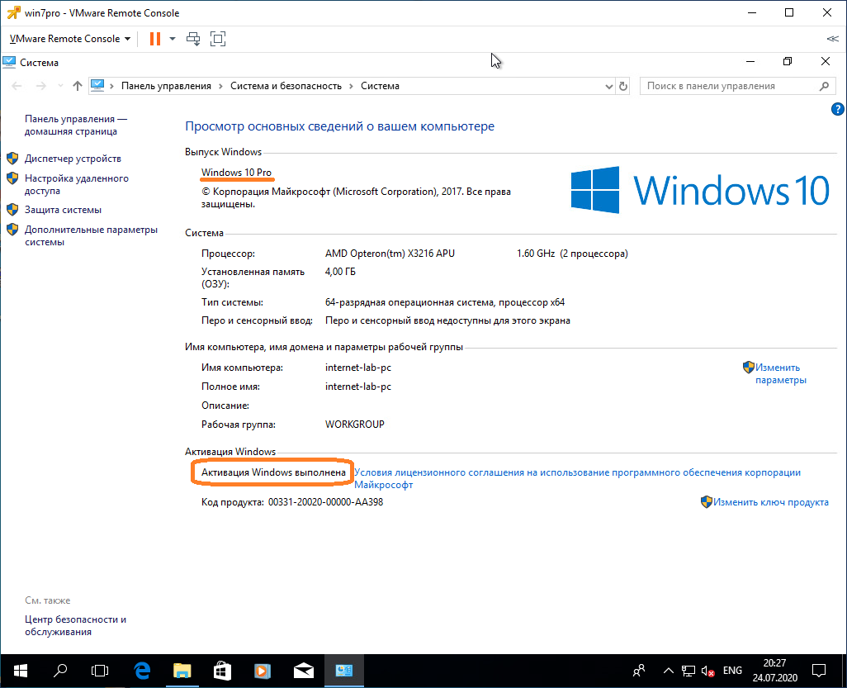Open Центр безопасности и обслуживания
The image size is (847, 688).
[x=75, y=625]
